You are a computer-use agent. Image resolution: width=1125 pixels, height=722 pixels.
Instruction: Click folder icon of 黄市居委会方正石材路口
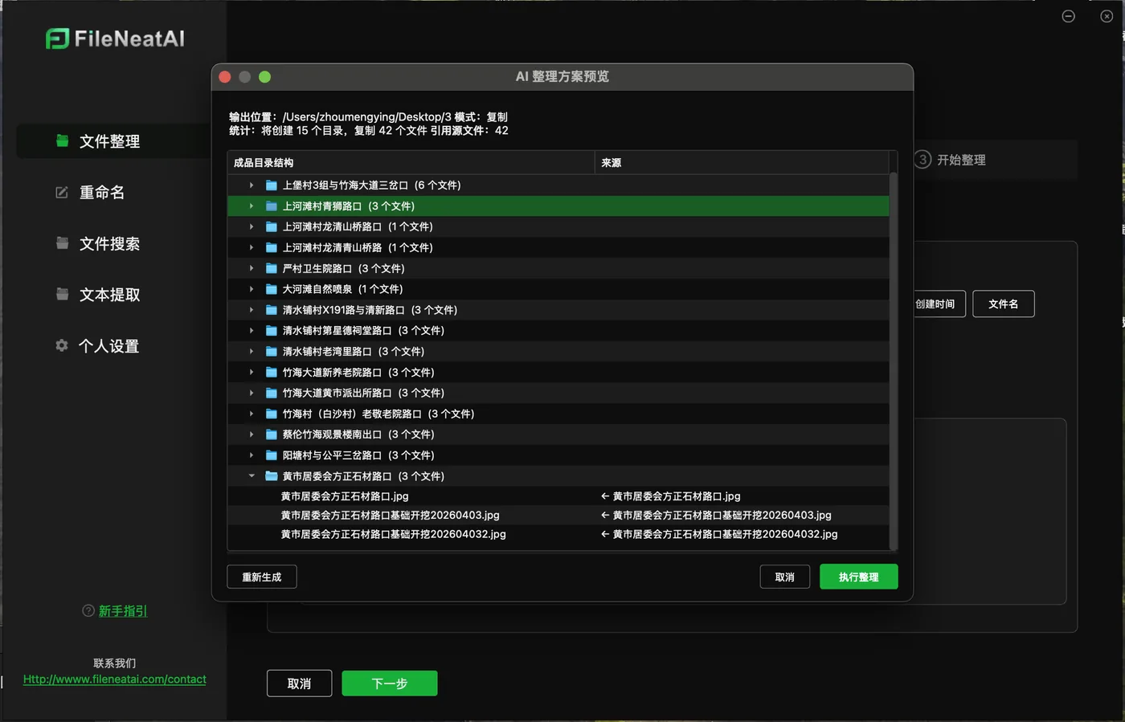[x=272, y=476]
